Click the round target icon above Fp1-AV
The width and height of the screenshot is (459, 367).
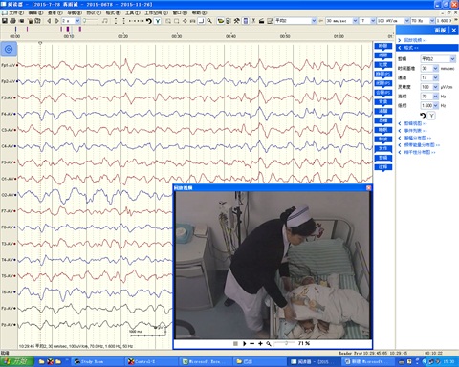pos(9,49)
